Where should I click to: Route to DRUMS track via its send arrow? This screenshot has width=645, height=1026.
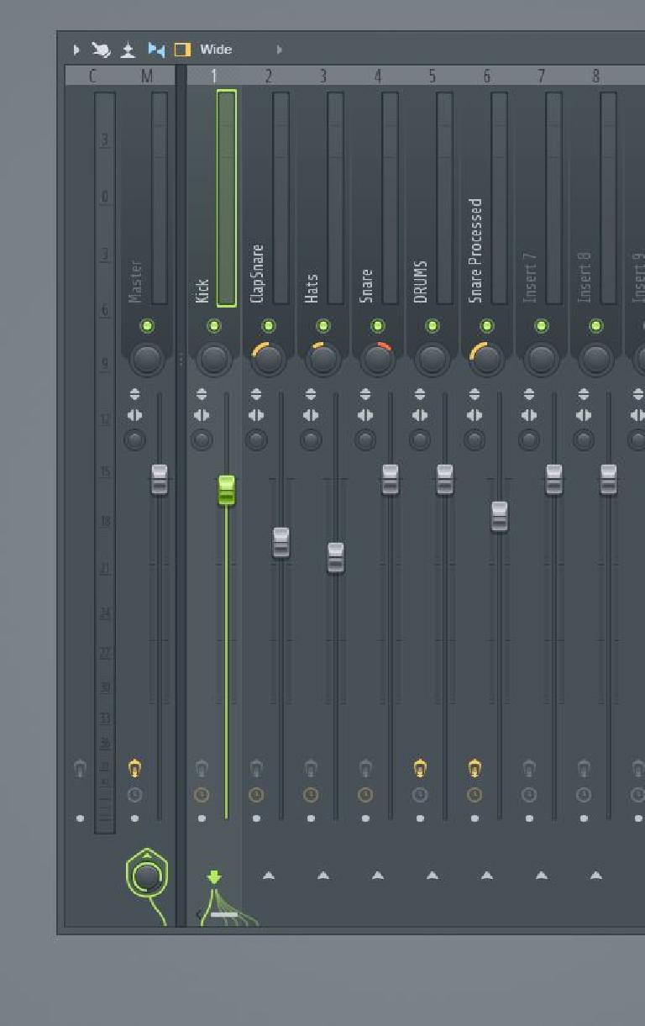tap(433, 876)
